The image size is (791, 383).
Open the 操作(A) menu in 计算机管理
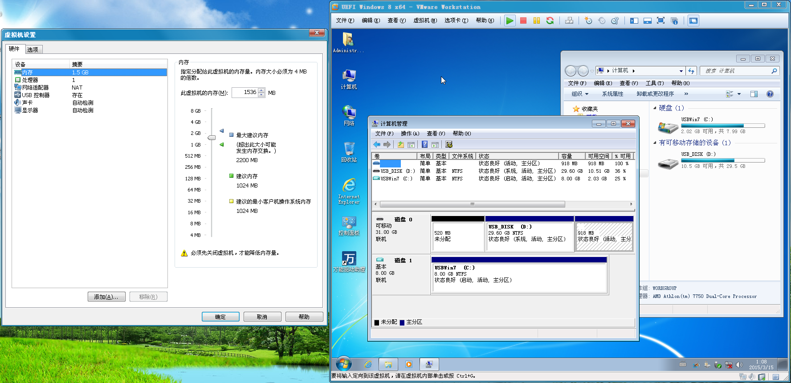pos(410,134)
